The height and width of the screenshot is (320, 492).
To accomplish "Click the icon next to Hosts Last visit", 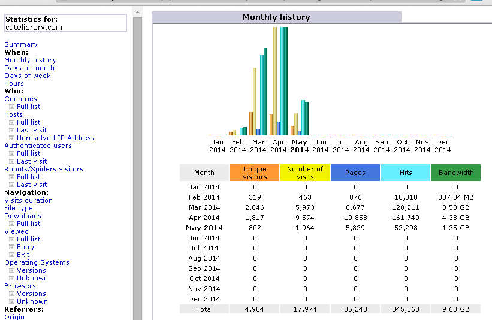I will [11, 130].
